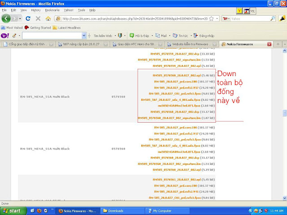Download RM505_0576561_20.0.027_002.vpl file
This screenshot has height=215, width=287.
[x=177, y=180]
